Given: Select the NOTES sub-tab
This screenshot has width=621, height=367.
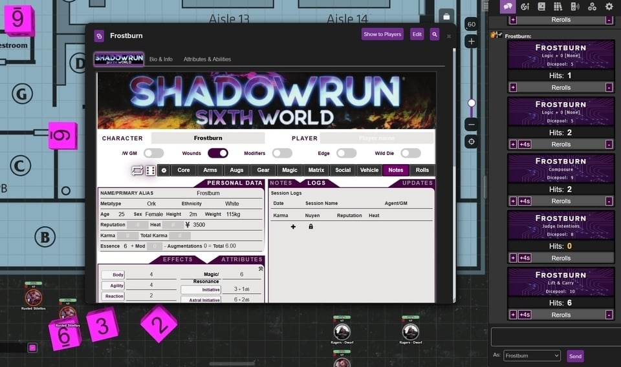Looking at the screenshot, I should coord(281,183).
